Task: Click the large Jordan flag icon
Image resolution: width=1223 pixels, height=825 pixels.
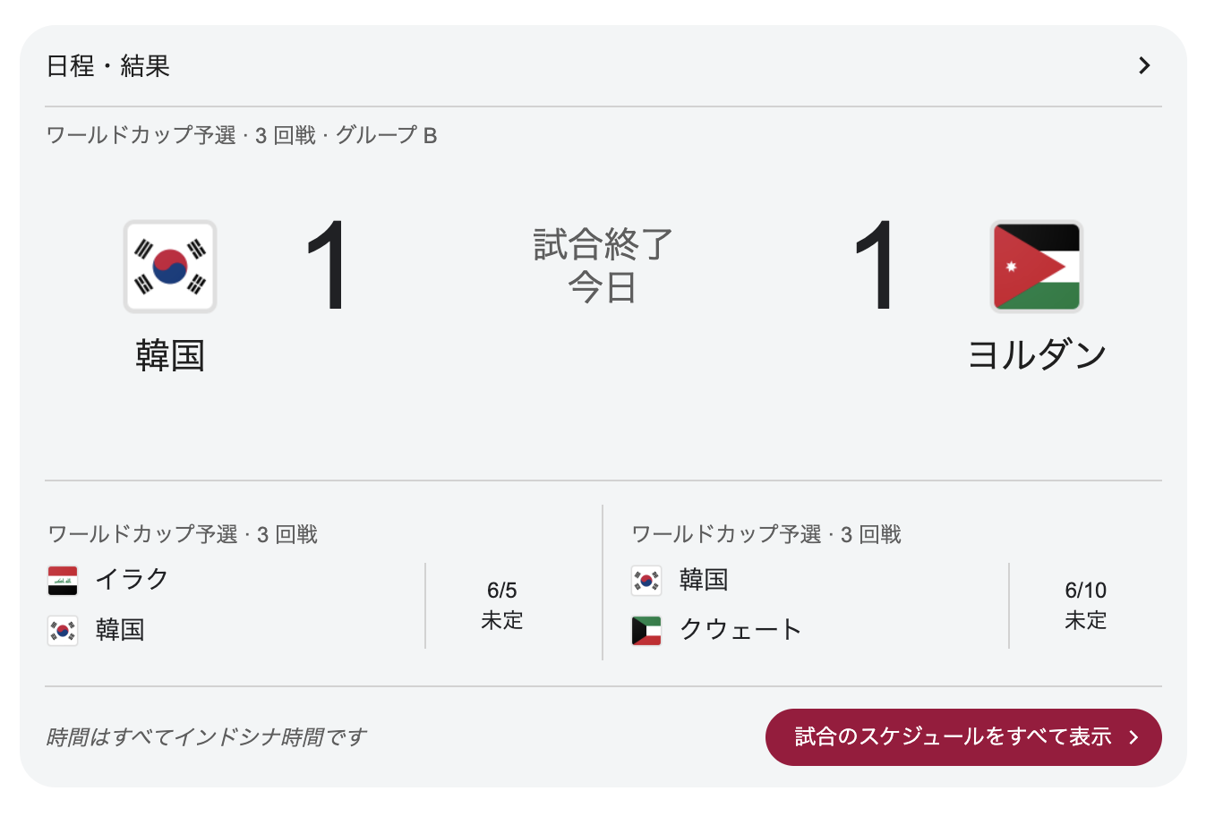Action: click(x=1037, y=267)
